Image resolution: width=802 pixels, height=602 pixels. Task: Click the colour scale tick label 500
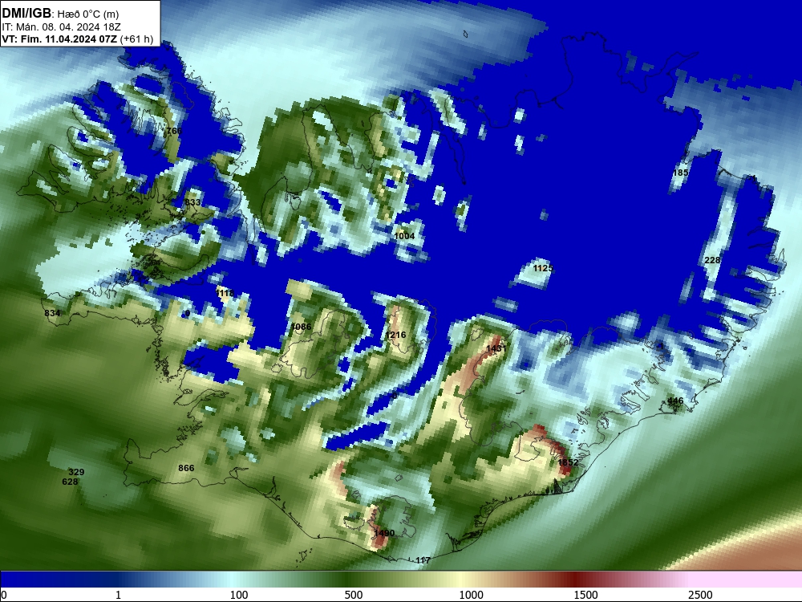click(x=354, y=595)
